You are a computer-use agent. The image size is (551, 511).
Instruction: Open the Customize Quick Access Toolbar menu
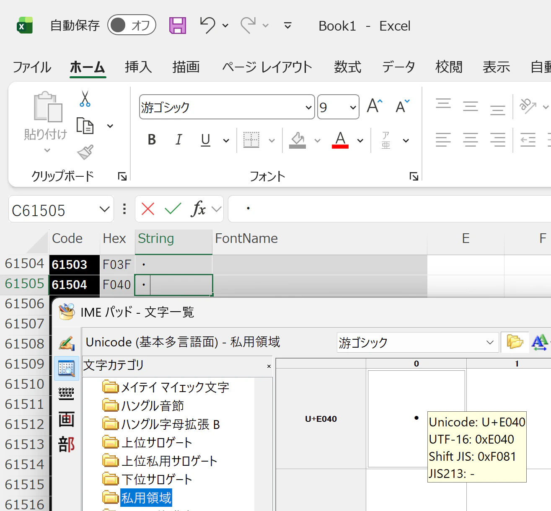(x=288, y=26)
